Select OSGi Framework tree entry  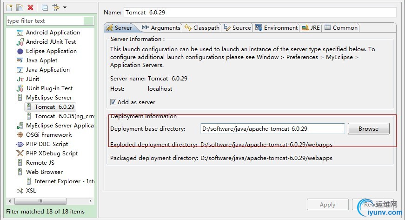(x=49, y=135)
